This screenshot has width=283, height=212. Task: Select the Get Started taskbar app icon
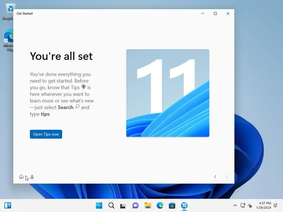pos(184,205)
